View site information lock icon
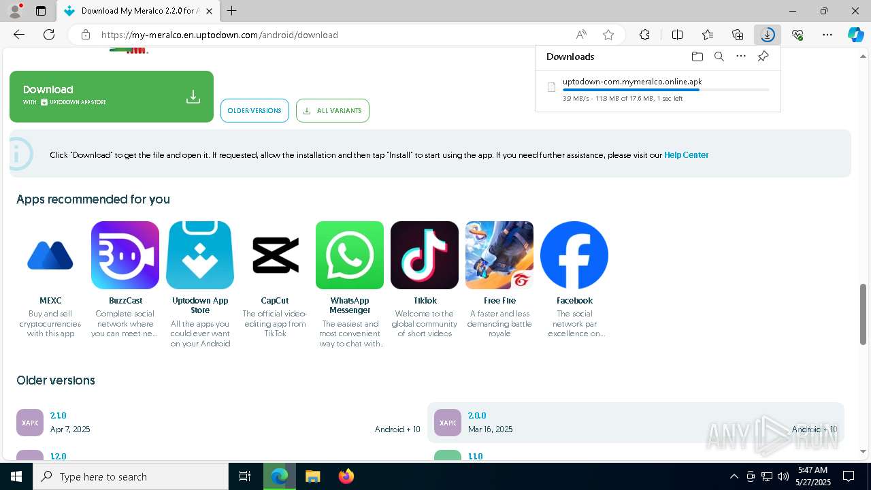The image size is (871, 490). 85,35
